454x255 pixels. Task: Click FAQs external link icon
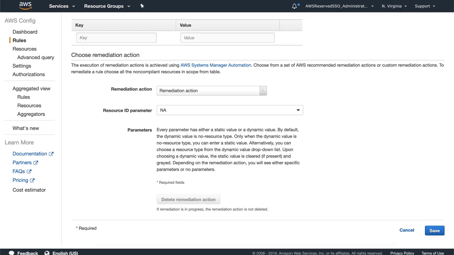(x=29, y=171)
